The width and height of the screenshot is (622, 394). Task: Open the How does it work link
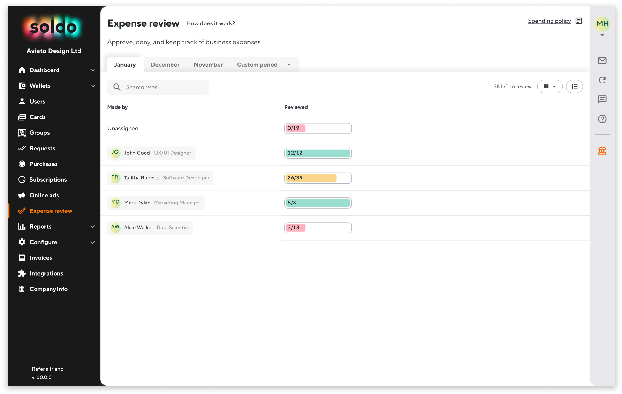tap(211, 23)
